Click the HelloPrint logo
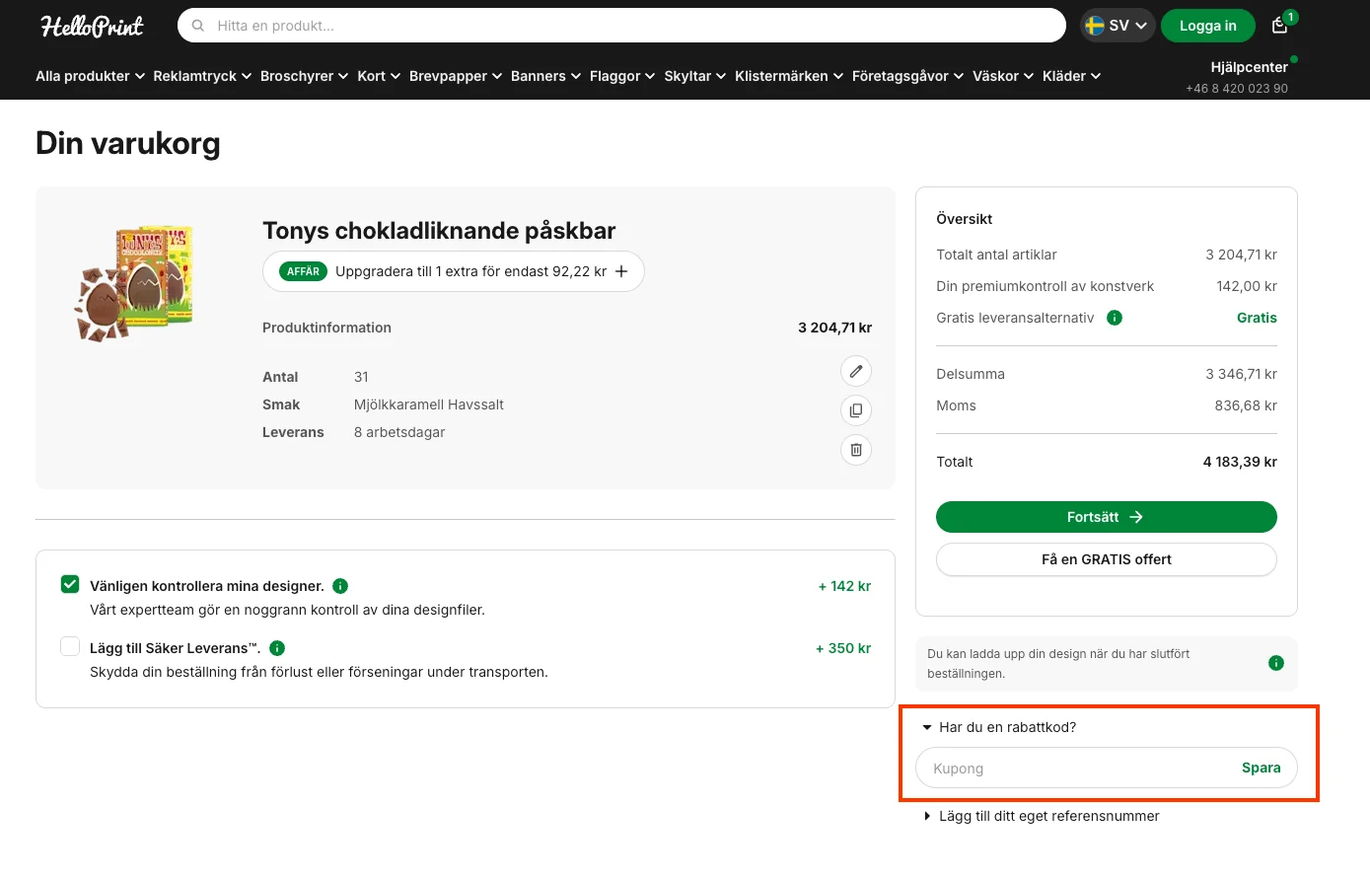 coord(92,26)
